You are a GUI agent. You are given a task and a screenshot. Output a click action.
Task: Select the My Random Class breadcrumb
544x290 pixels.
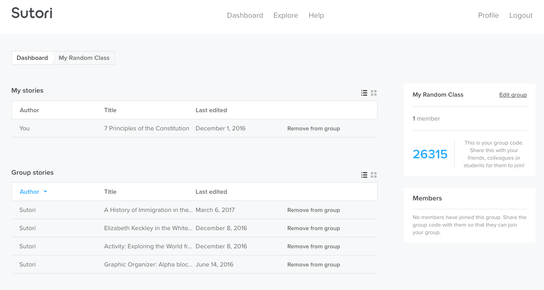click(84, 58)
